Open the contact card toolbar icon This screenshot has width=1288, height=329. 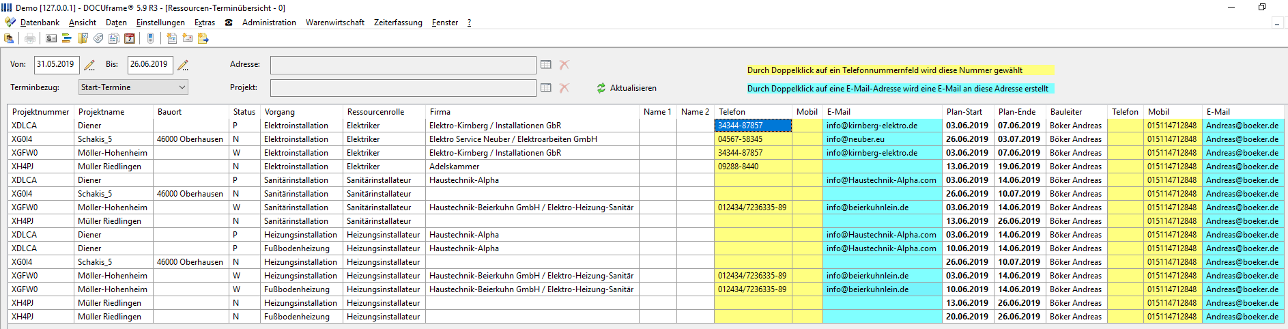[51, 38]
